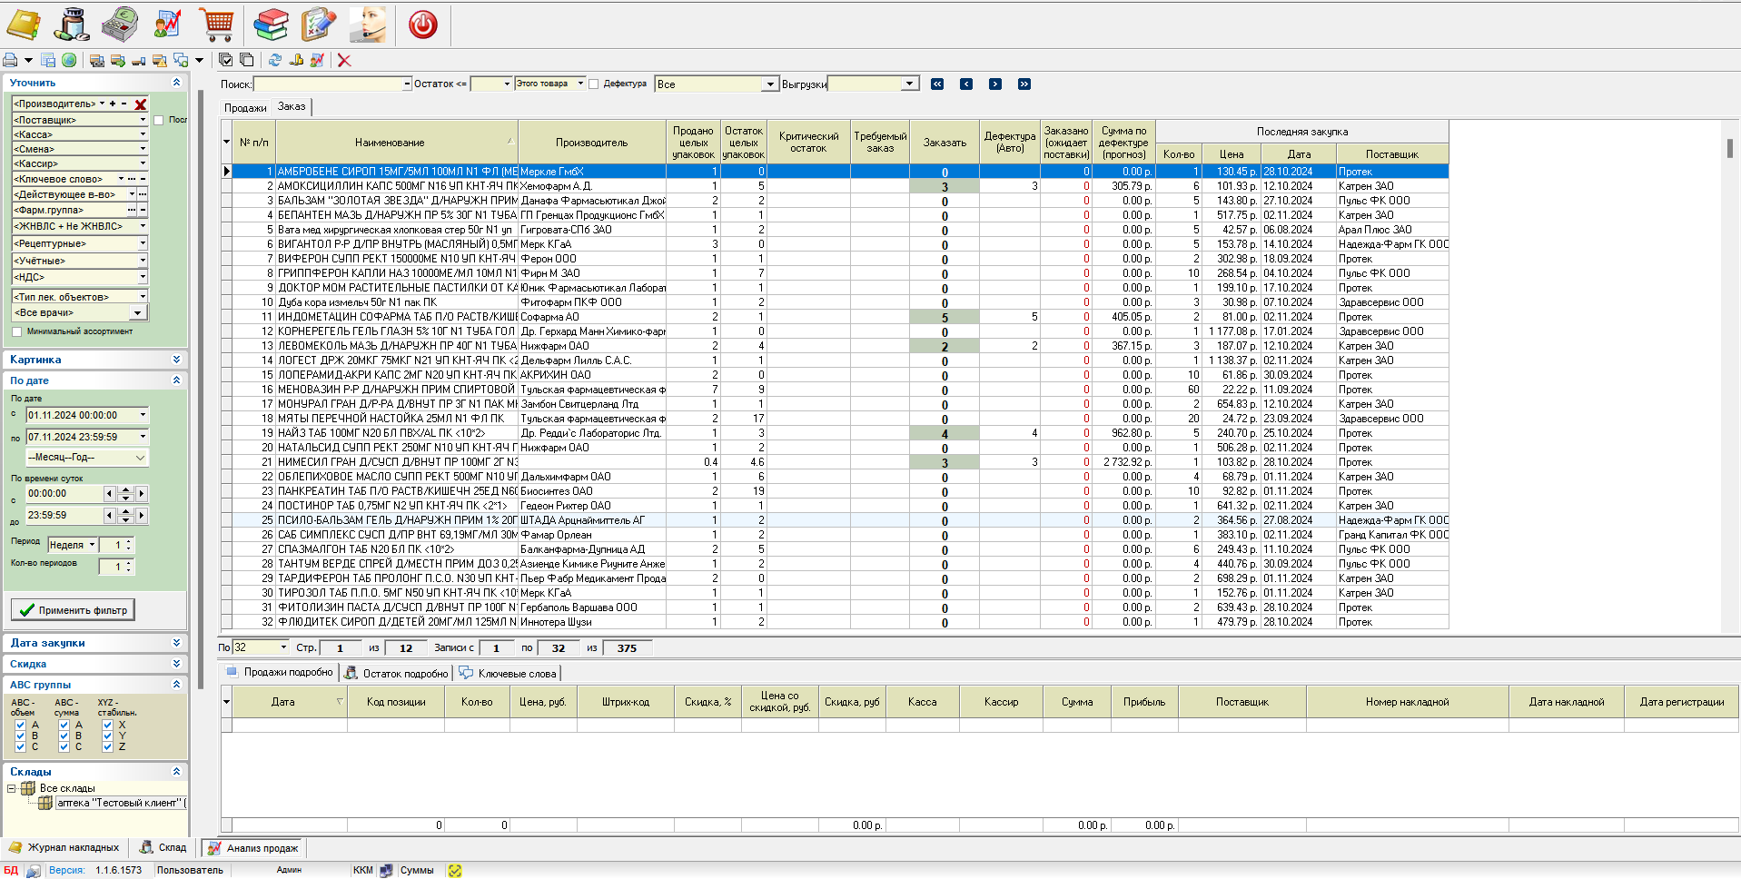Toggle XYZ стабильн. Z checkbox
Screen dimensions: 1741x879
point(107,746)
